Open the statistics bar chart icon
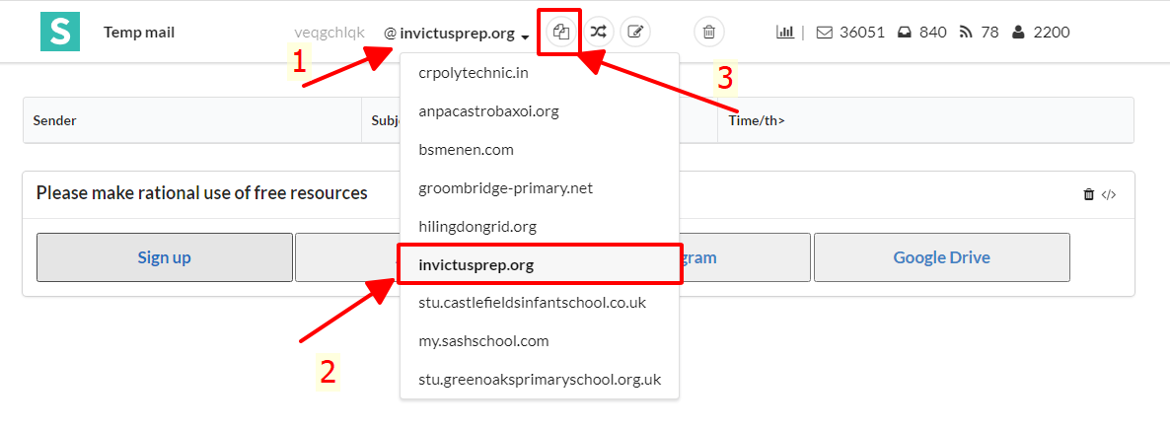 pos(785,33)
